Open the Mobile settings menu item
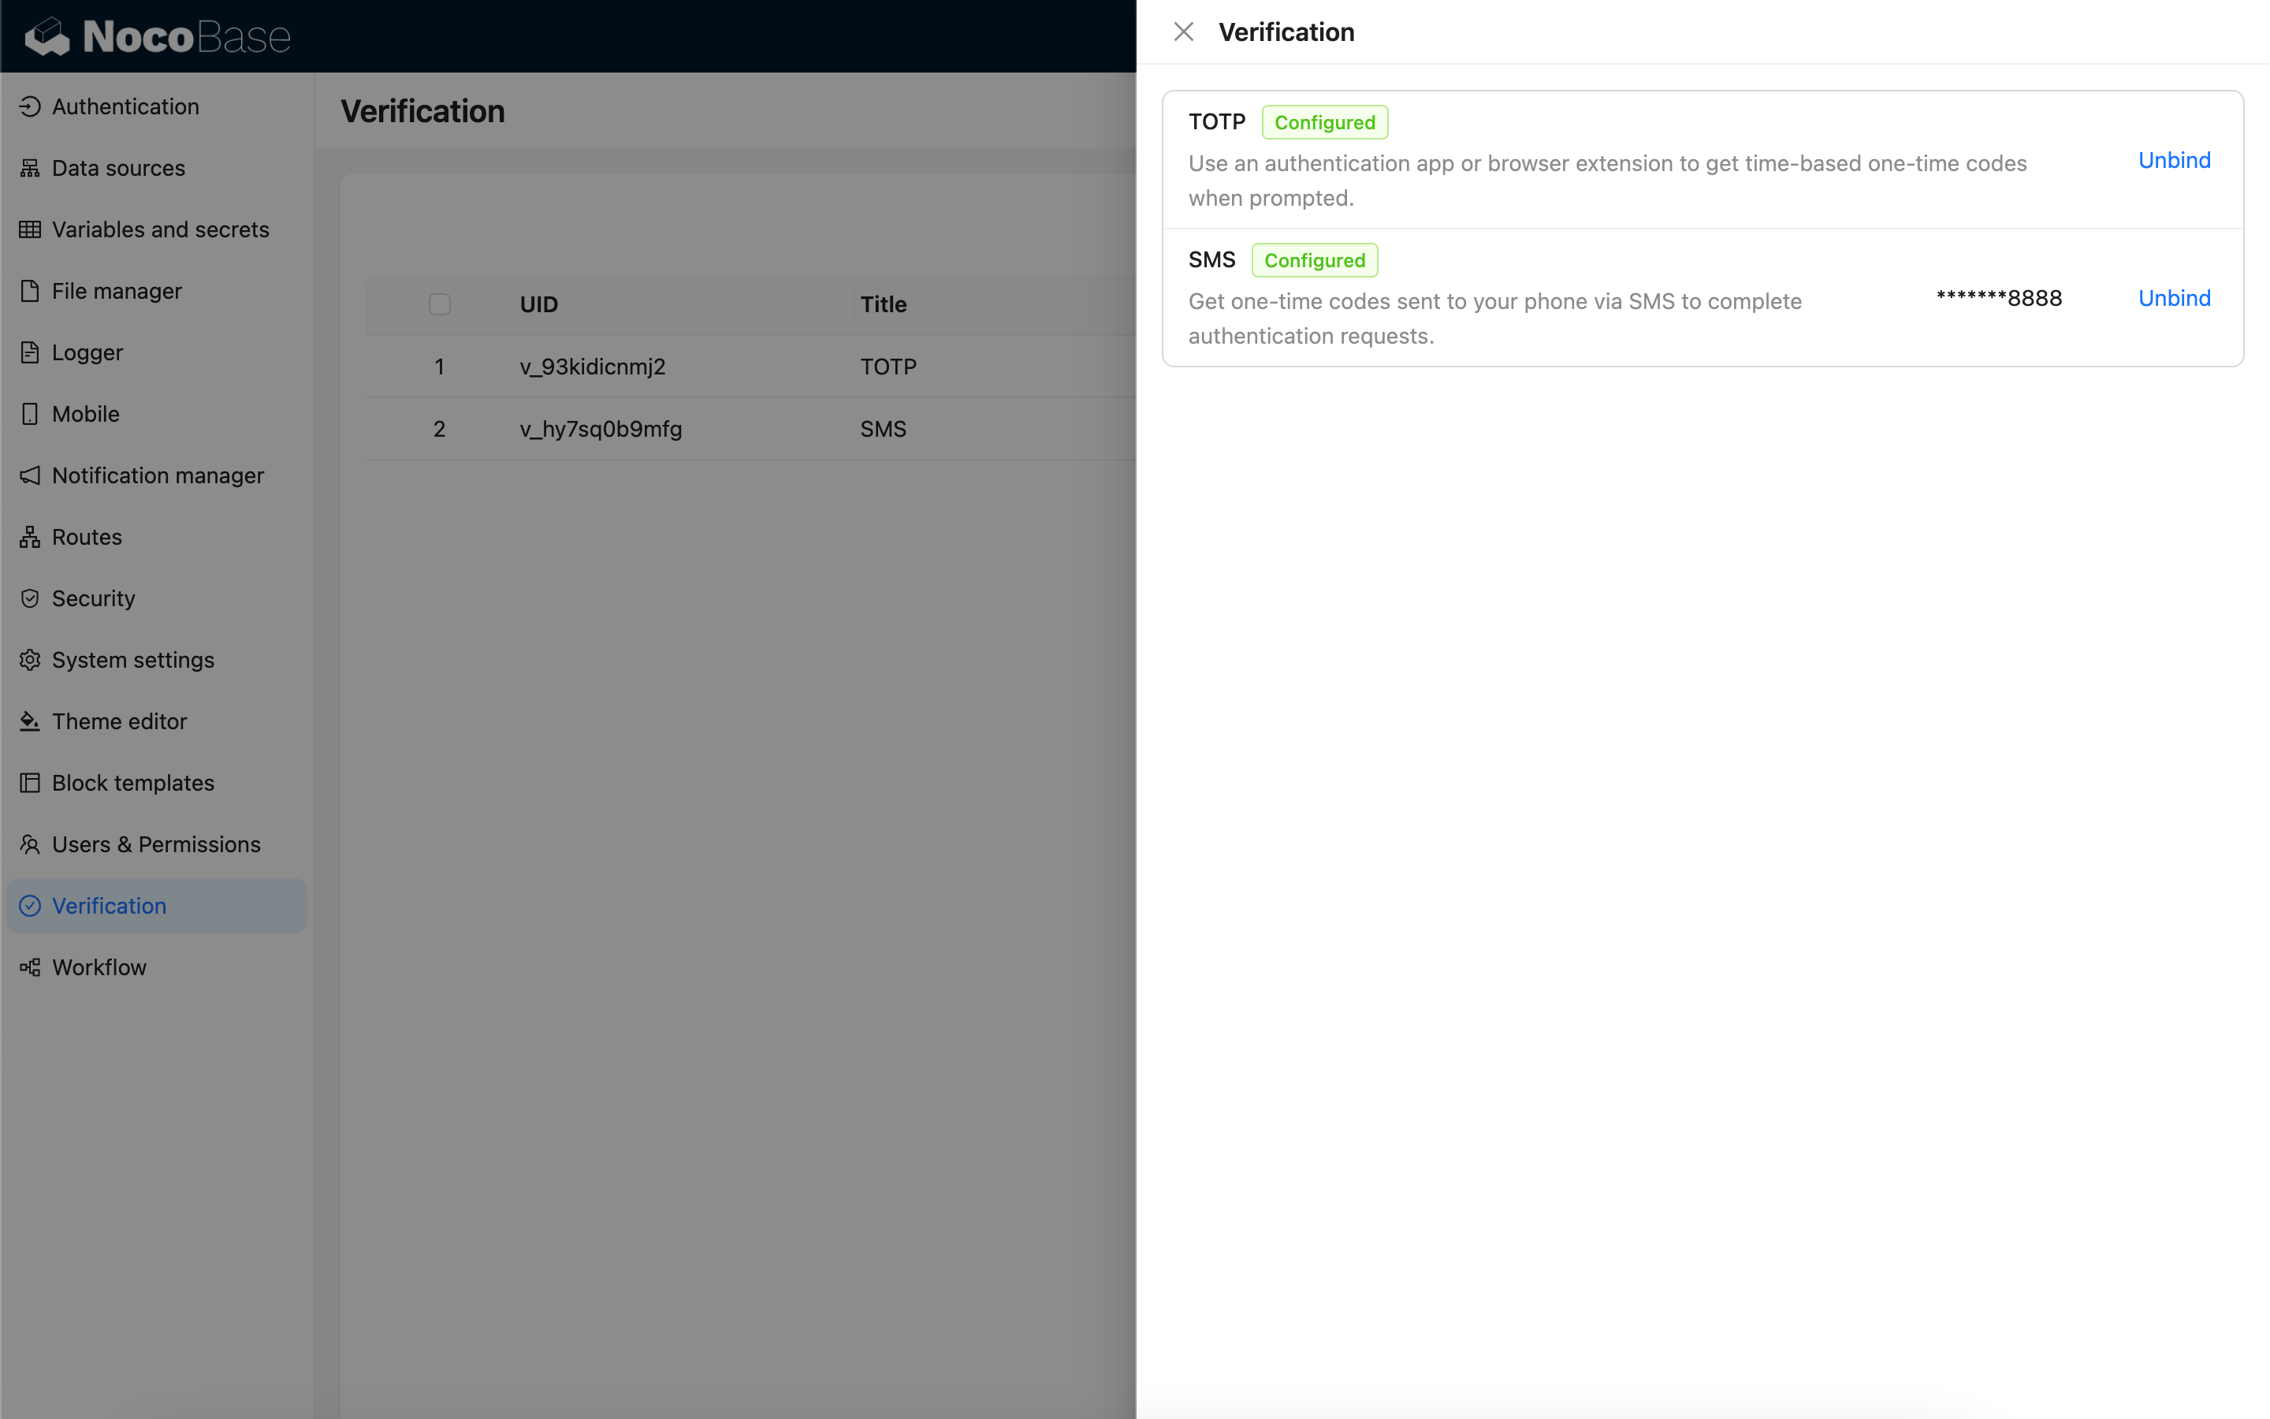Screen dimensions: 2270x1419 tap(85, 414)
